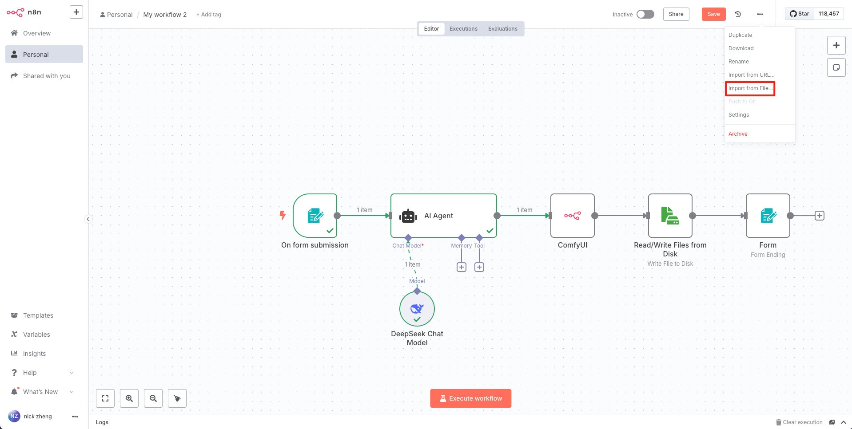Screen dimensions: 852x429
Task: Choose Download from the menu
Action: click(x=760, y=48)
